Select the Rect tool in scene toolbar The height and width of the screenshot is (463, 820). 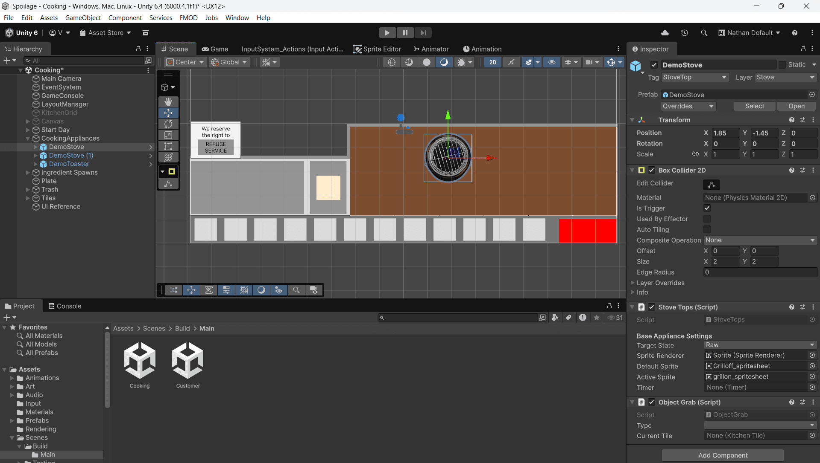pos(168,146)
